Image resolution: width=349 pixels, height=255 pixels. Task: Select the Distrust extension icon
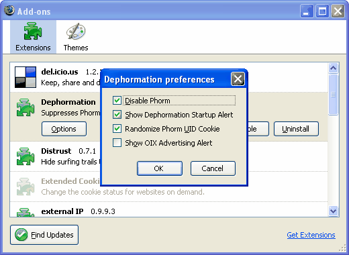coord(26,156)
